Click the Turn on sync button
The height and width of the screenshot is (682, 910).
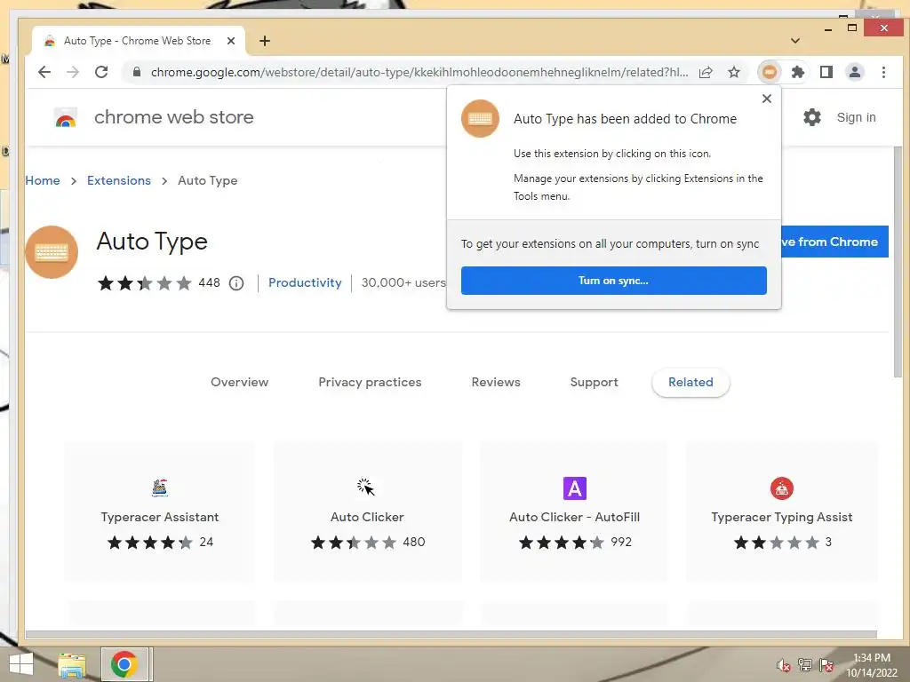(613, 281)
